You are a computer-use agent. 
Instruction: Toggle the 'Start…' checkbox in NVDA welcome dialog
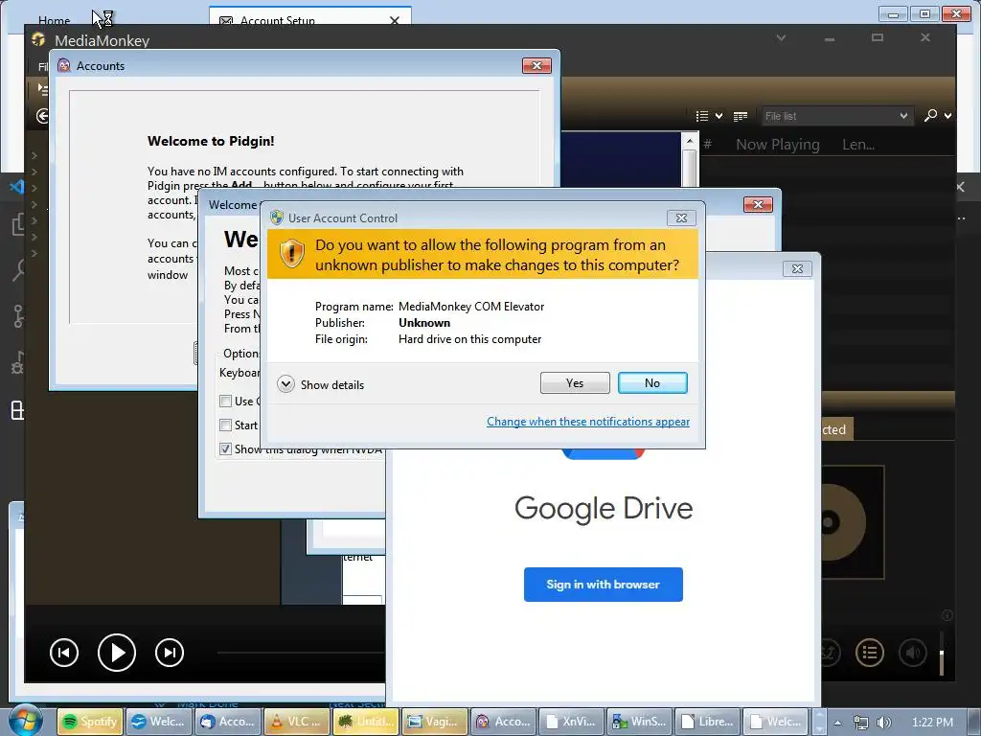pyautogui.click(x=226, y=425)
